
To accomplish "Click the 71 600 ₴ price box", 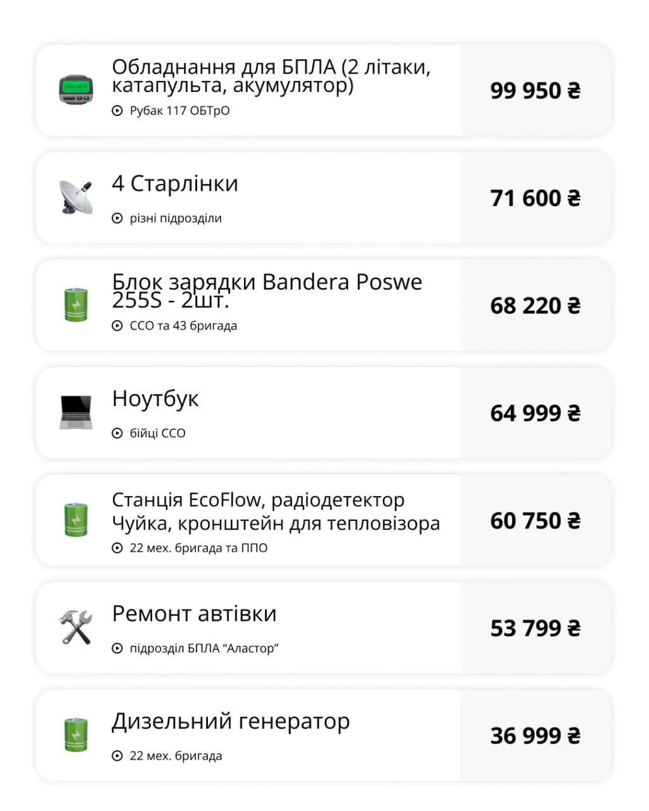I will (x=535, y=198).
